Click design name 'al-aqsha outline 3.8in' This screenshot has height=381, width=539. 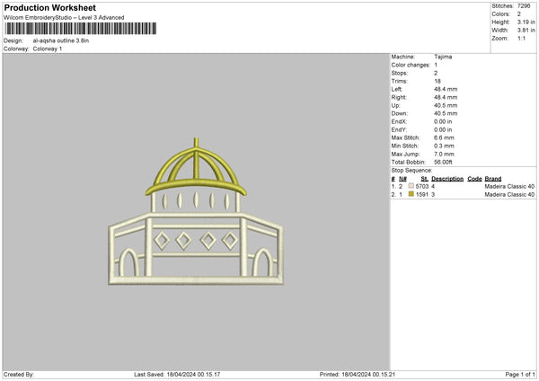coord(61,40)
